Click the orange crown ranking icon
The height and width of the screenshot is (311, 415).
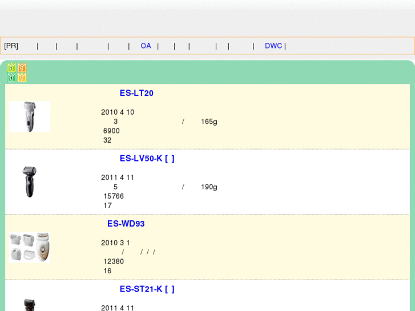(22, 67)
